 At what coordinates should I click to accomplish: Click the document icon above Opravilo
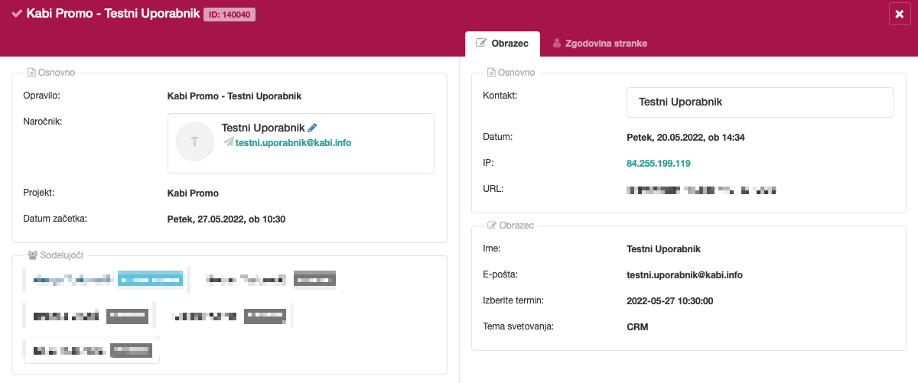coord(31,73)
